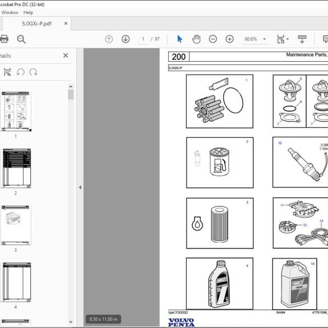328x328 pixels.
Task: Rotate page thumbnails counterclockwise
Action: click(21, 72)
